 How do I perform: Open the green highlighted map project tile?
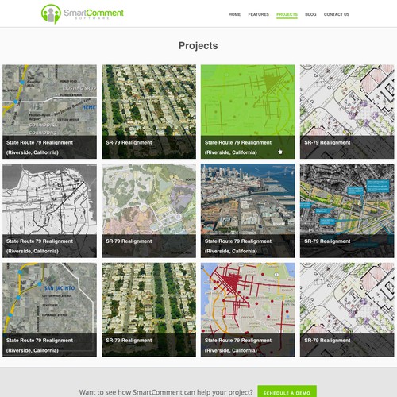point(248,112)
